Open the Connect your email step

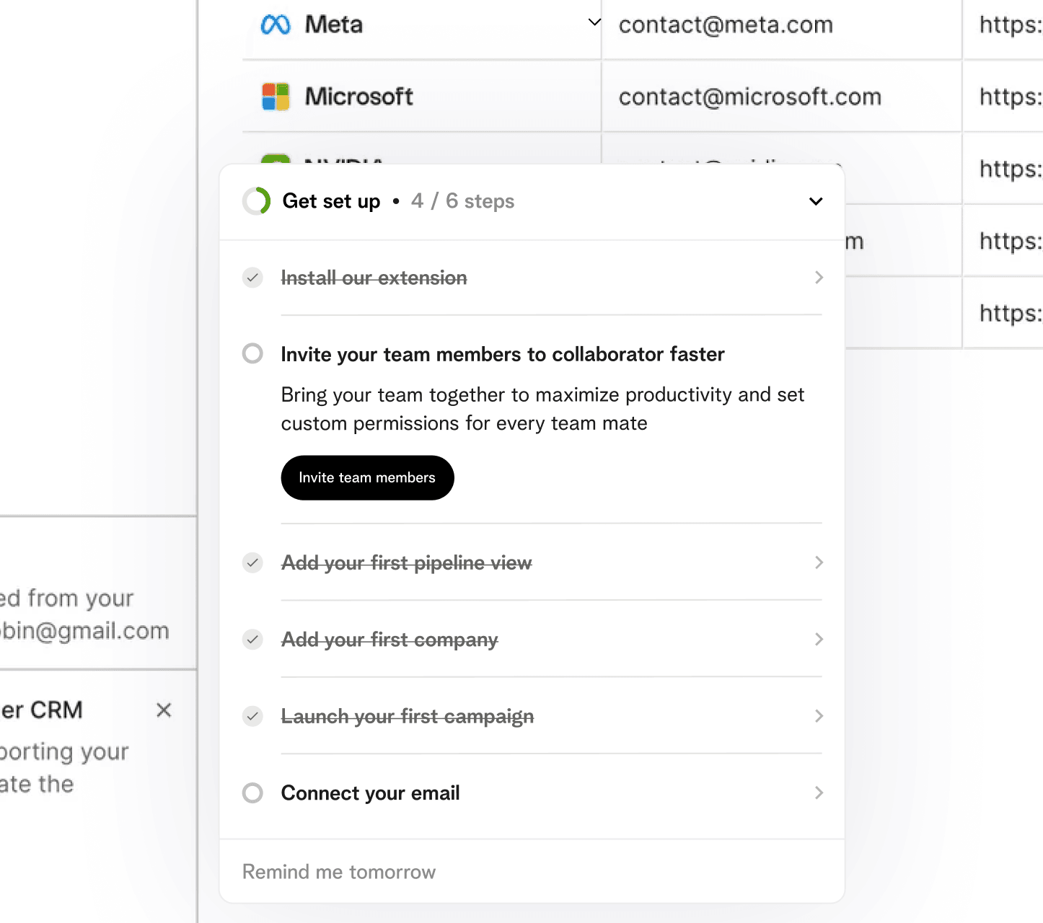tap(818, 793)
